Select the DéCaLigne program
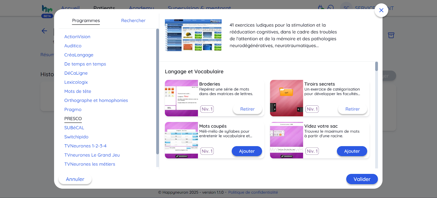 76,73
